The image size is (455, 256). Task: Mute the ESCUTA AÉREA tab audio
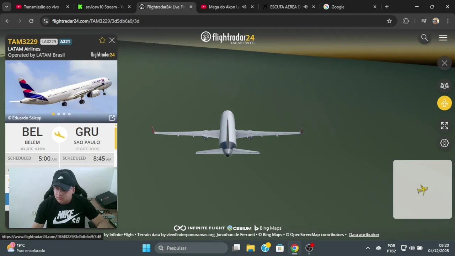pyautogui.click(x=305, y=7)
